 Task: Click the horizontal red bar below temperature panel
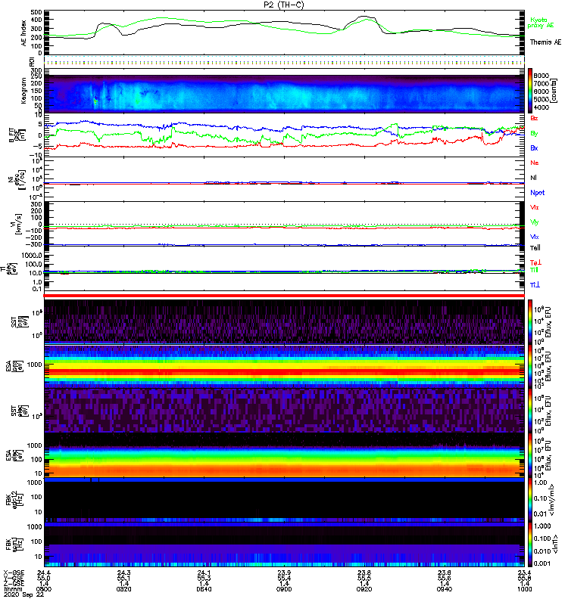click(284, 296)
